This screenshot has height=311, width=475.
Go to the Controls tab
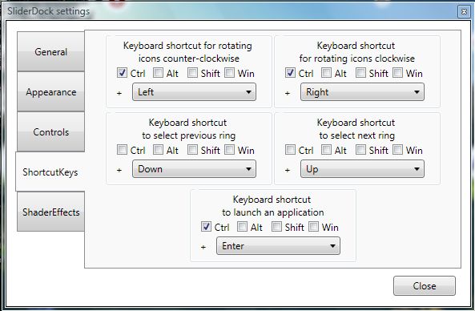[x=50, y=131]
